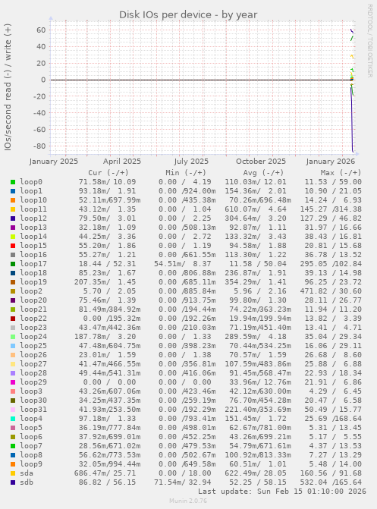Click the 'January 2025' x-axis label
Screen dimensions: 377x509
point(54,162)
